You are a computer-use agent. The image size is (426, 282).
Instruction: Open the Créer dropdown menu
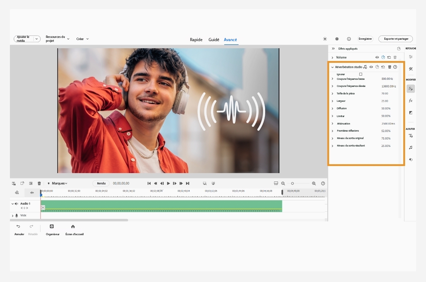(x=82, y=39)
